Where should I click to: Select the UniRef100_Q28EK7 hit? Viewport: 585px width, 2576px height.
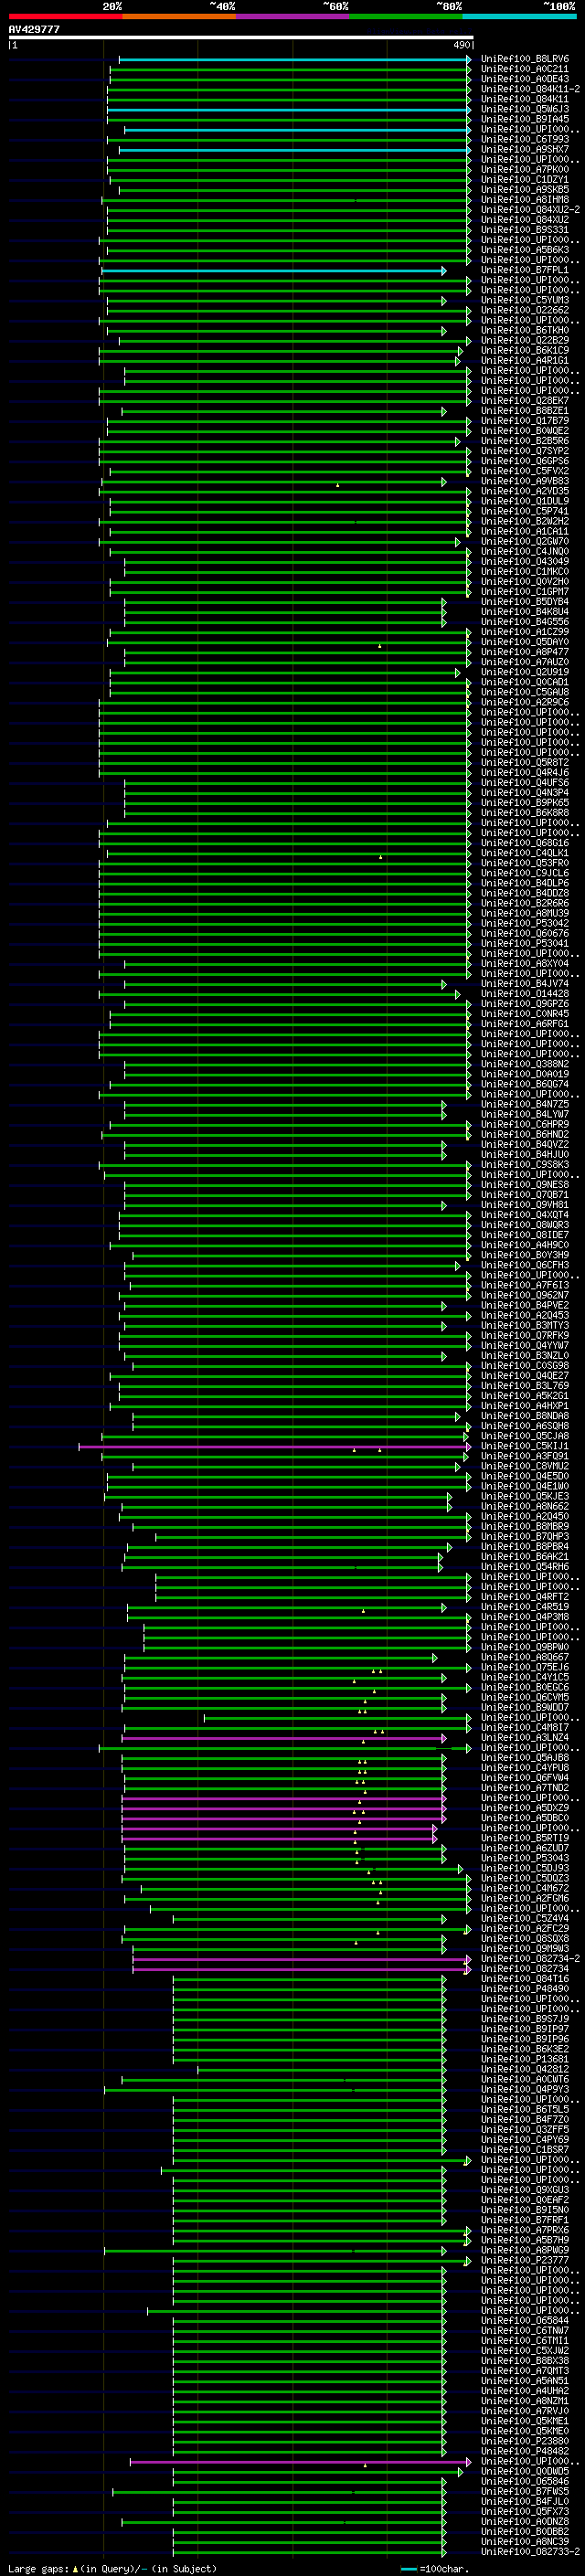pyautogui.click(x=524, y=400)
